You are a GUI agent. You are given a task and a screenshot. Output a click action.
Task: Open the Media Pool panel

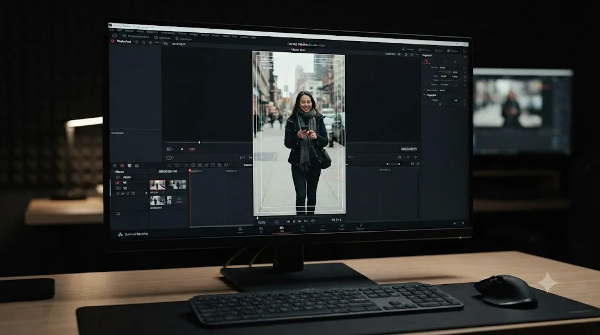coord(124,42)
